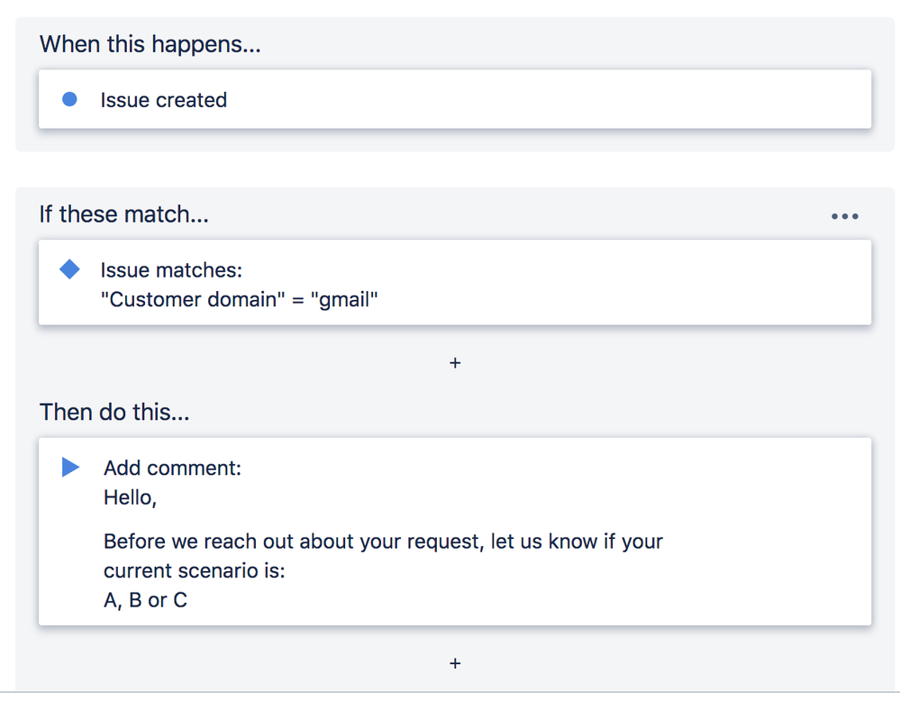Click the 'When this happens...' heading

[150, 43]
